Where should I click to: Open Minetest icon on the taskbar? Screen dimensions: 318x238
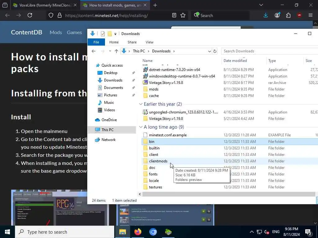tap(168, 232)
